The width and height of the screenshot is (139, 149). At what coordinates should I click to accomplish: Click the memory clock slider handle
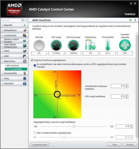[74, 126]
